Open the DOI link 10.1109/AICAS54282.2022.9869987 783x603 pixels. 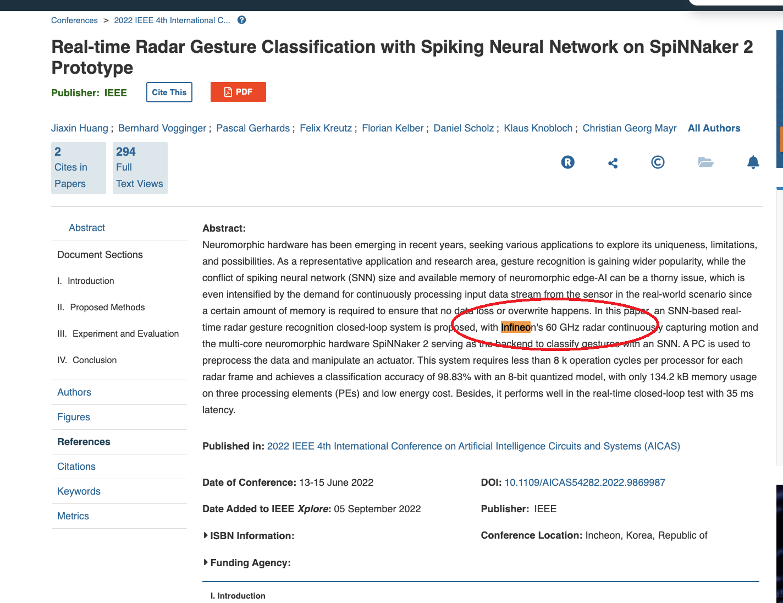[585, 483]
